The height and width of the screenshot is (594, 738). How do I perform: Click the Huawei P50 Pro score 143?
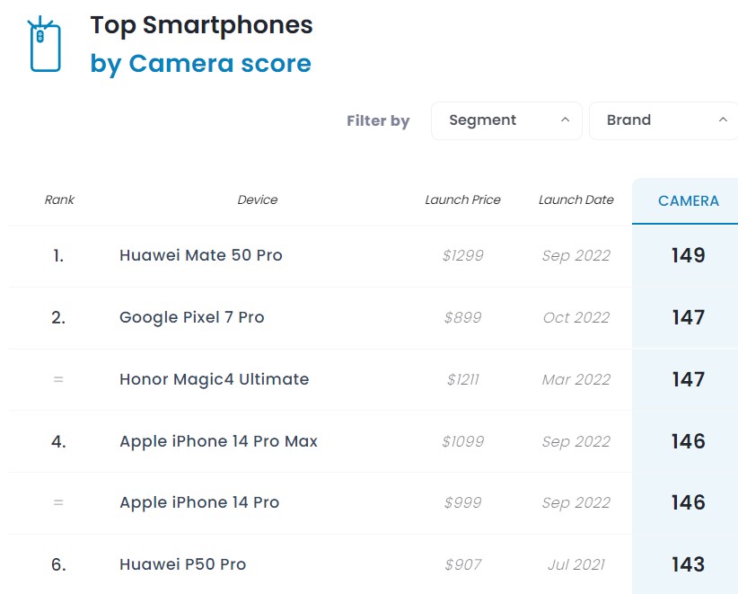(x=688, y=564)
